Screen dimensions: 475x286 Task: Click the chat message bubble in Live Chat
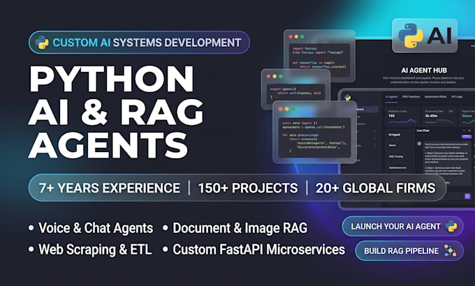(448, 163)
